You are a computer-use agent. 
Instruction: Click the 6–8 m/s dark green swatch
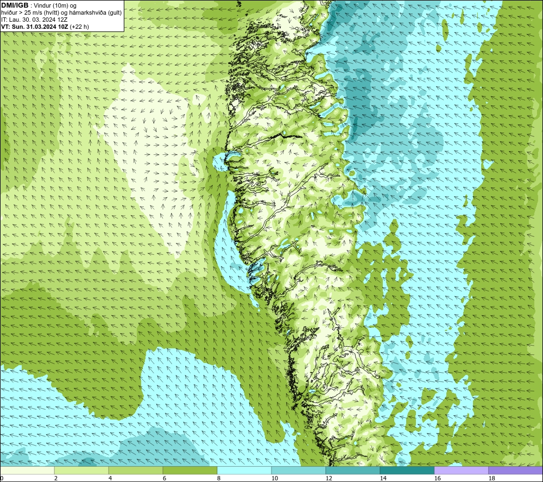coord(190,470)
